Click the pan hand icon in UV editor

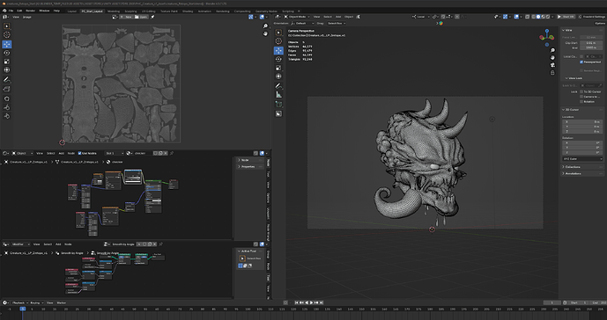[x=265, y=33]
